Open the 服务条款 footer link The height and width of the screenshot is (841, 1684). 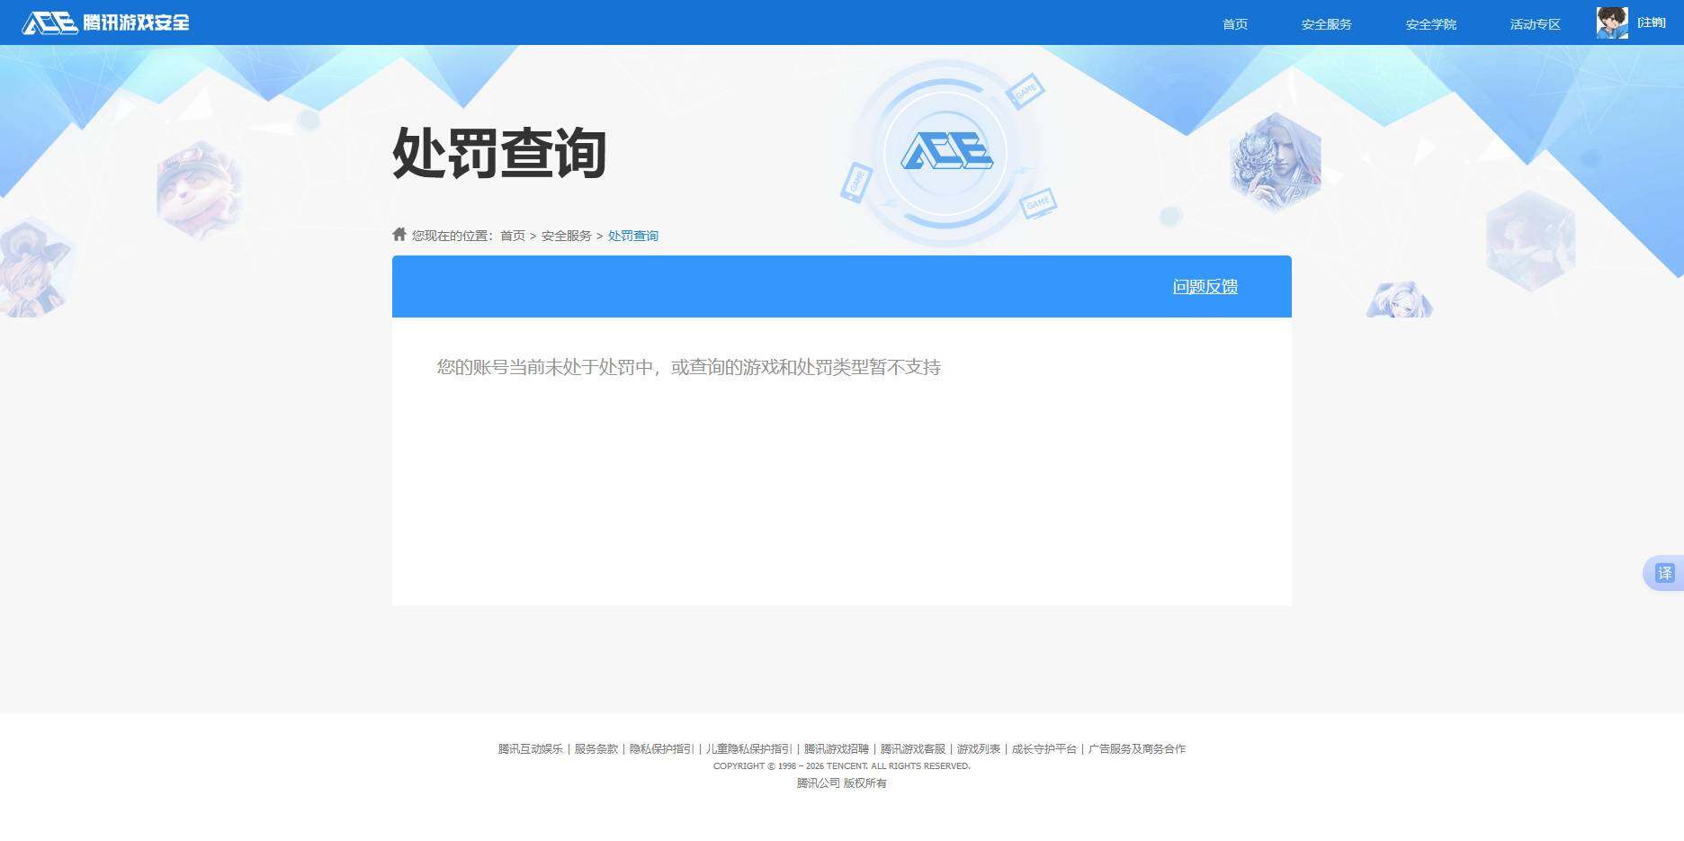point(595,748)
